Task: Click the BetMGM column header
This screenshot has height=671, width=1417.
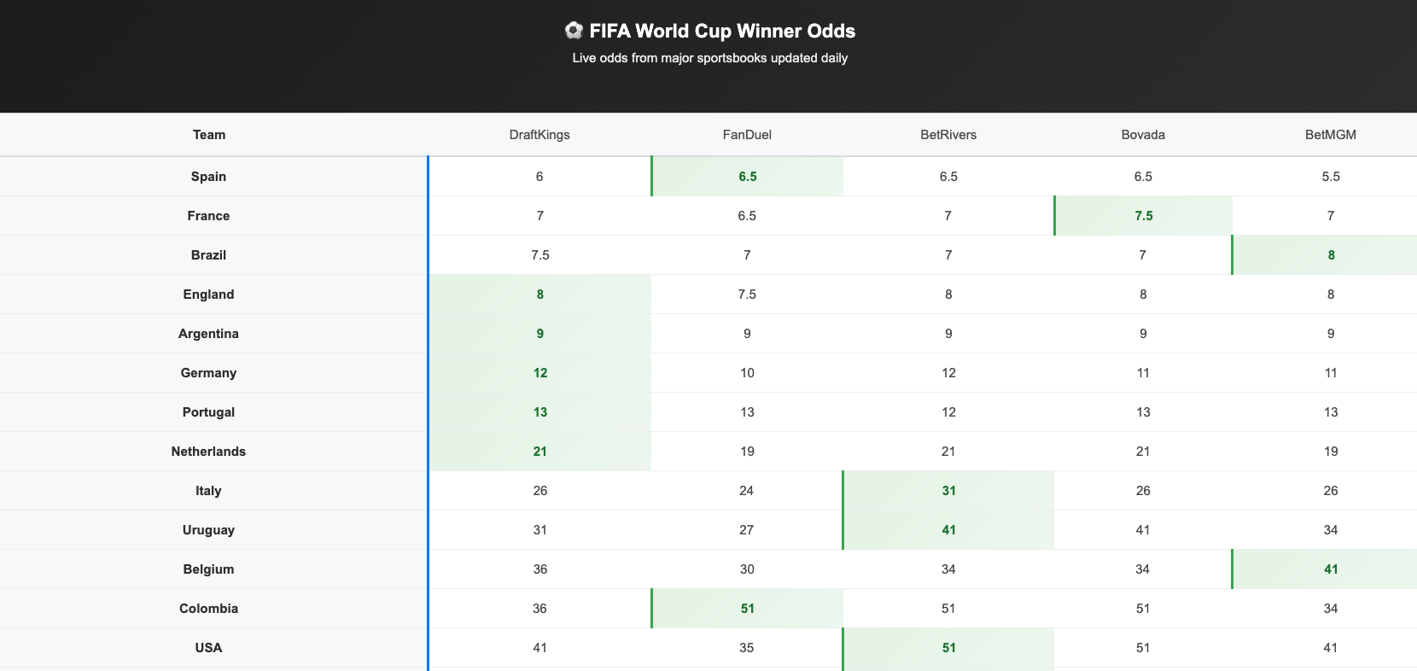Action: [1330, 135]
